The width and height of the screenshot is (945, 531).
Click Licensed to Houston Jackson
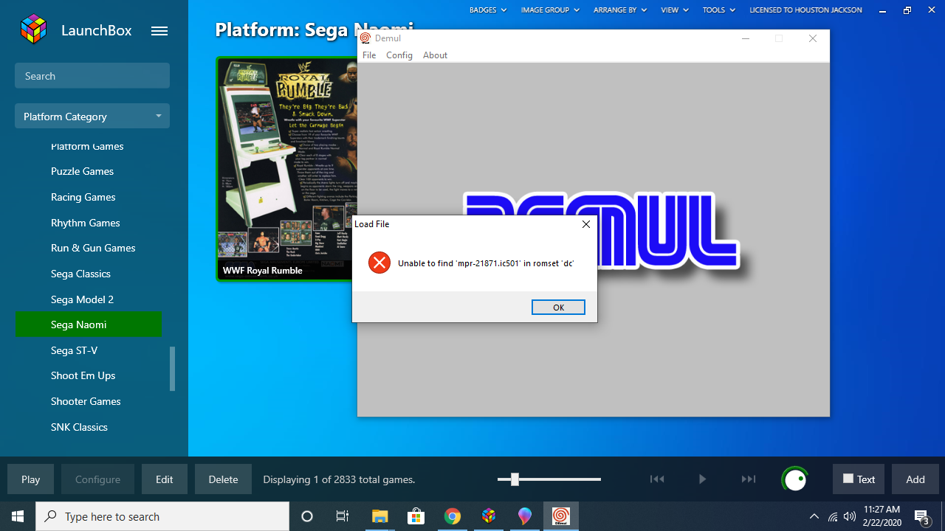pos(805,10)
